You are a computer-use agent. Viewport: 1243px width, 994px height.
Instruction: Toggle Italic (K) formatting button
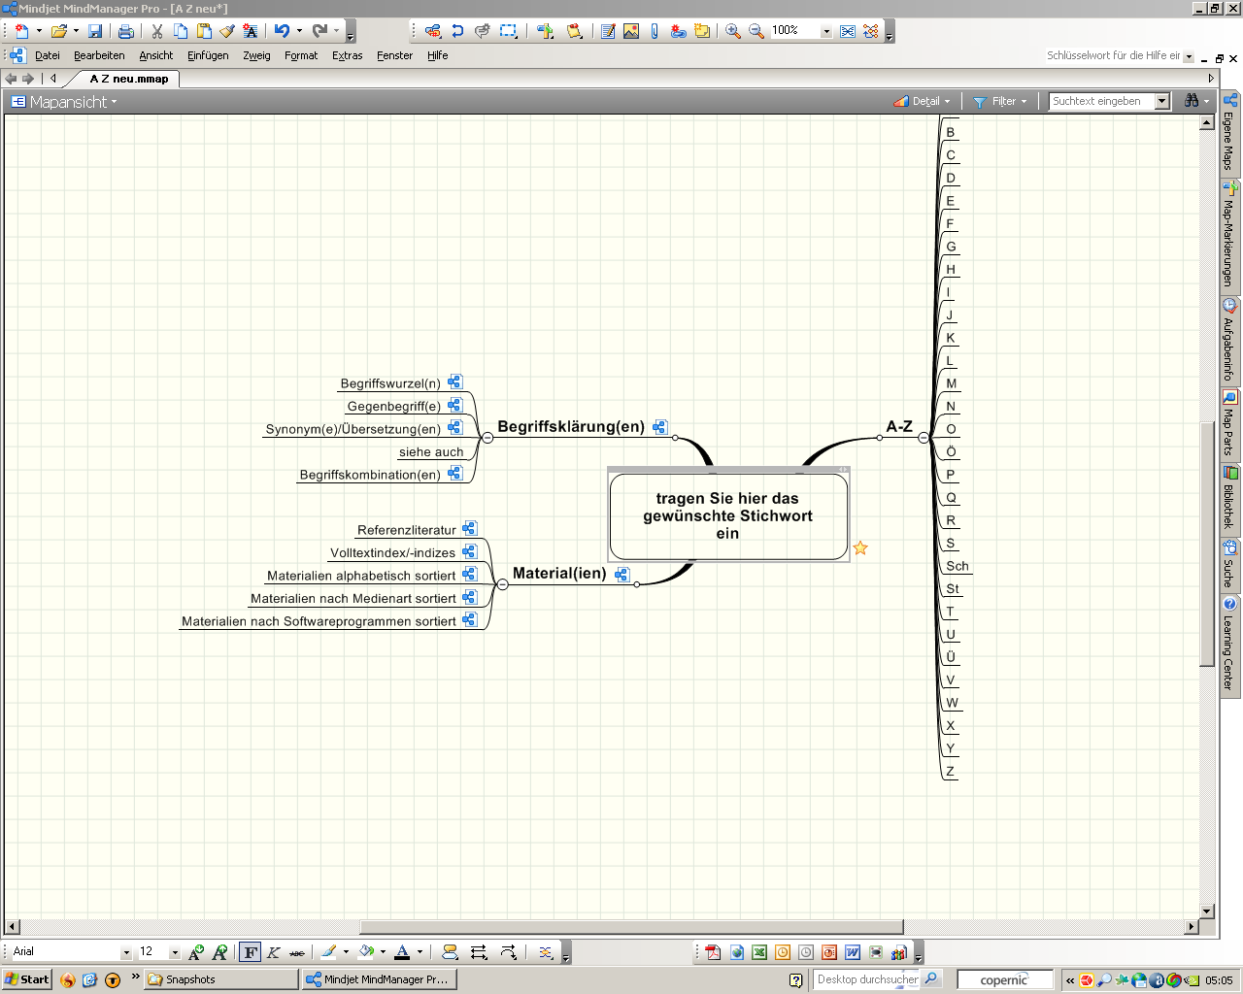click(274, 952)
